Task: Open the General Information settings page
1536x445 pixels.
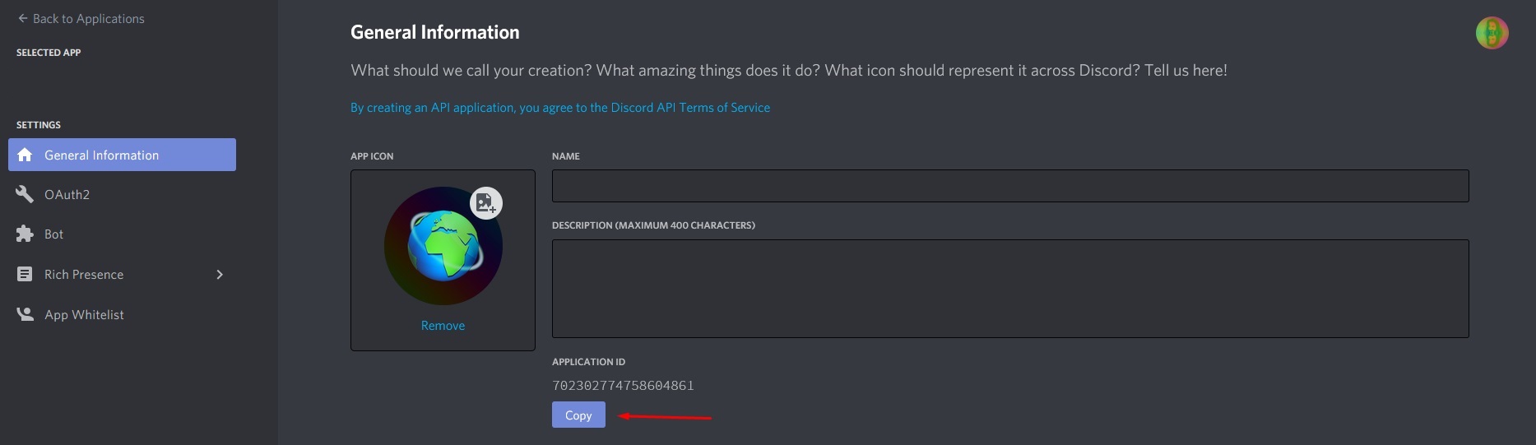Action: pos(102,155)
